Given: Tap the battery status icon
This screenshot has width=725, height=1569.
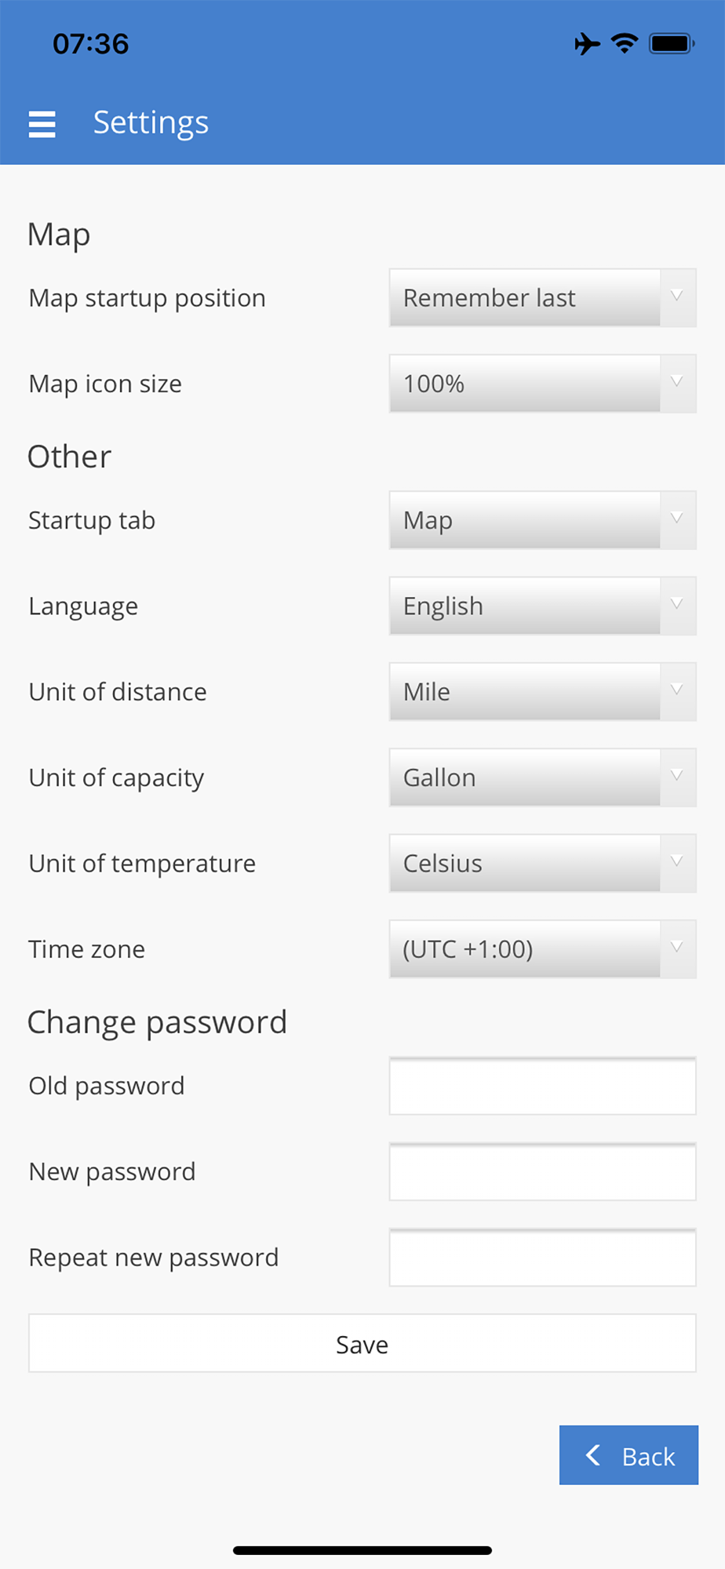Looking at the screenshot, I should pos(671,44).
